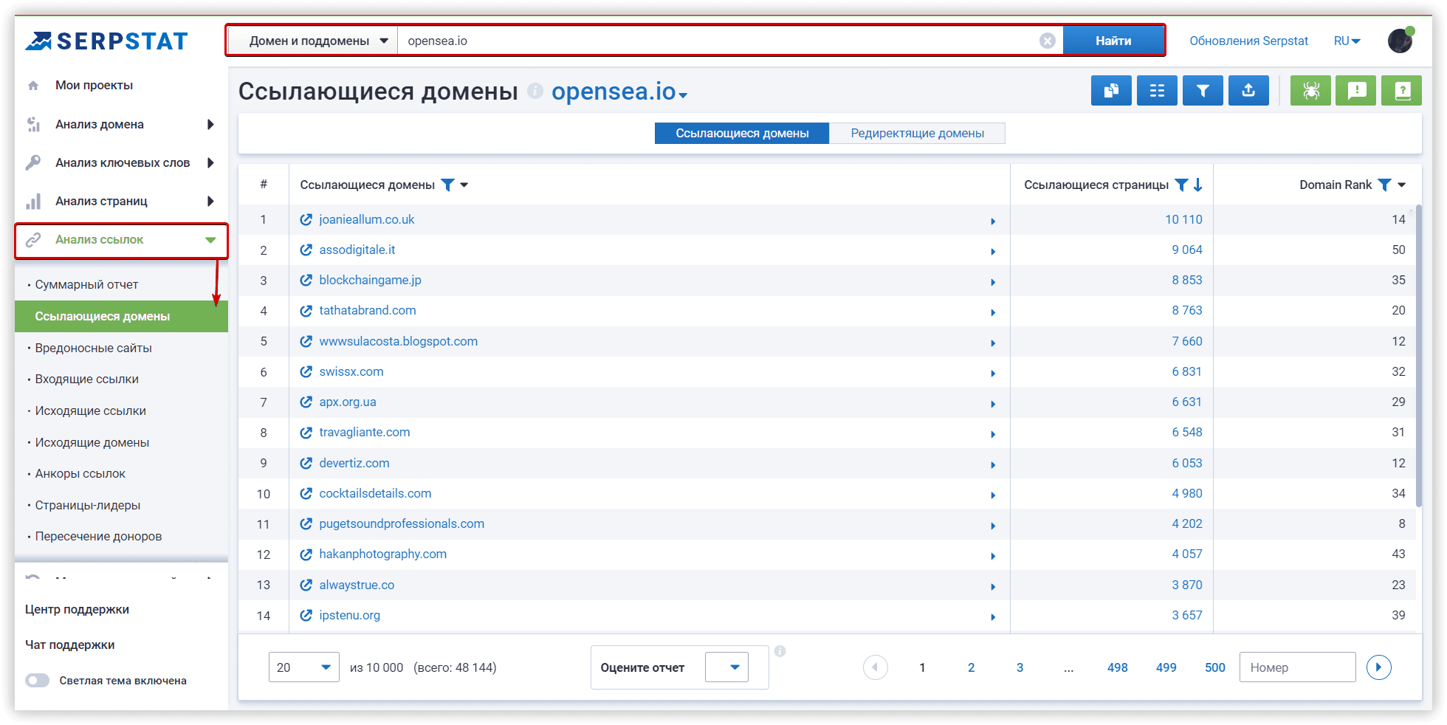This screenshot has height=725, width=1447.
Task: Click the blue copy report icon button
Action: [x=1111, y=91]
